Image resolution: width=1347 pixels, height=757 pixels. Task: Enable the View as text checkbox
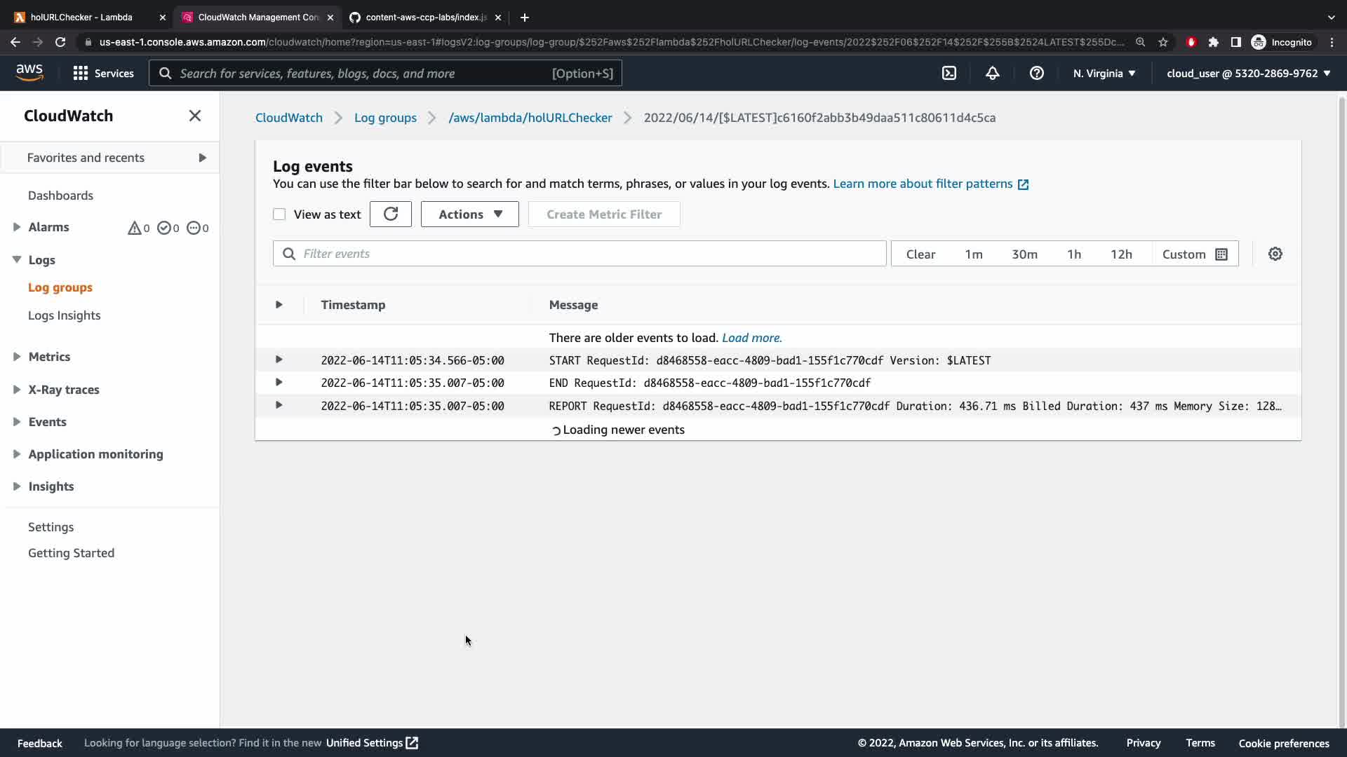pos(279,214)
